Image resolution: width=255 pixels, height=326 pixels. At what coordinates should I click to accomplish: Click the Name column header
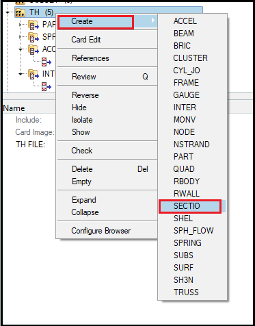[x=14, y=108]
